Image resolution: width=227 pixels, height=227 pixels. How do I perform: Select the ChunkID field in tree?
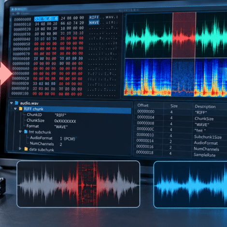[34, 114]
